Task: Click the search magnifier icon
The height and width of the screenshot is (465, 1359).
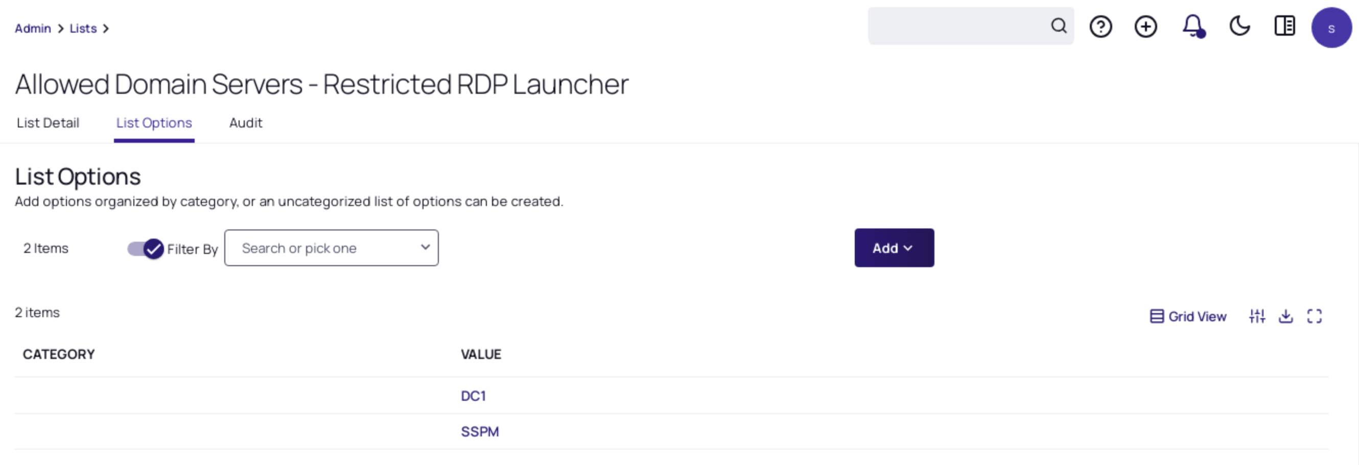Action: coord(1058,26)
